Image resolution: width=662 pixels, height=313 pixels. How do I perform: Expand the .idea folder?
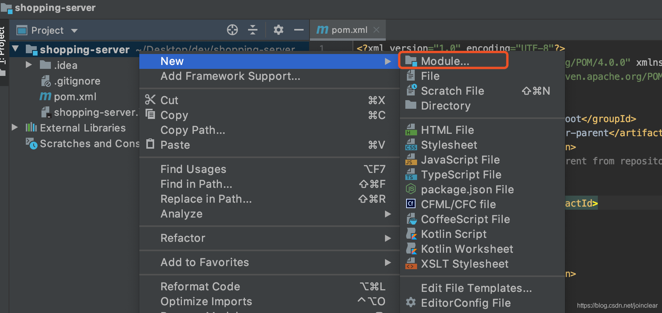(29, 65)
